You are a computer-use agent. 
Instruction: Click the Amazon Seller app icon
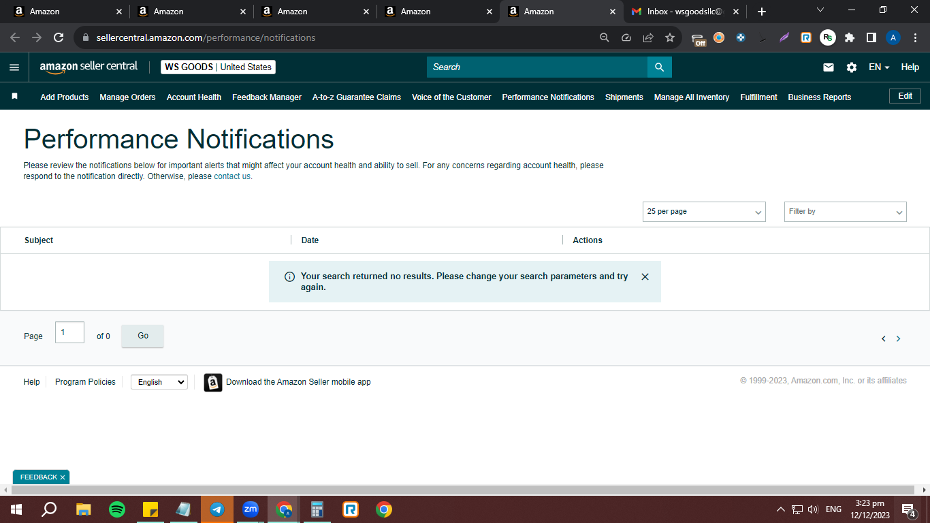(213, 382)
